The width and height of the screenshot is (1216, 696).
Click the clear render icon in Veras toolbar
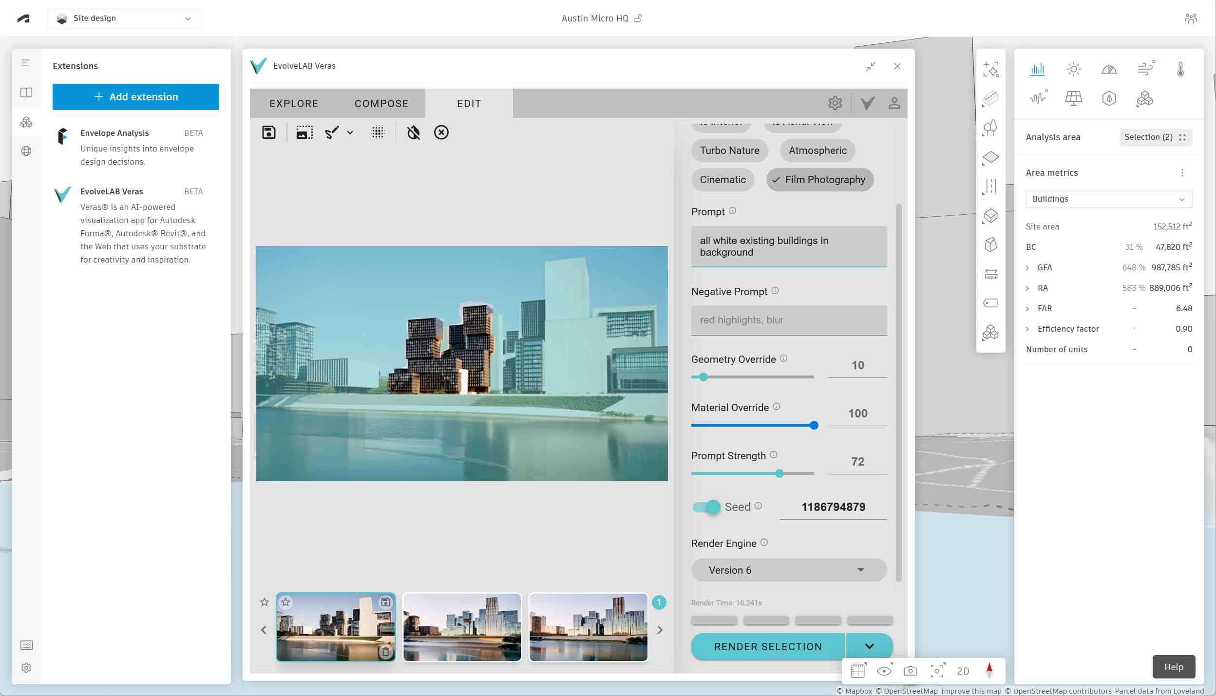[x=441, y=132]
